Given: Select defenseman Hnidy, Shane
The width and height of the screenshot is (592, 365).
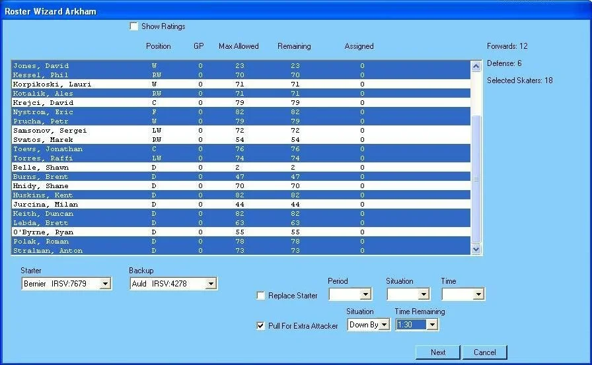Looking at the screenshot, I should [41, 186].
